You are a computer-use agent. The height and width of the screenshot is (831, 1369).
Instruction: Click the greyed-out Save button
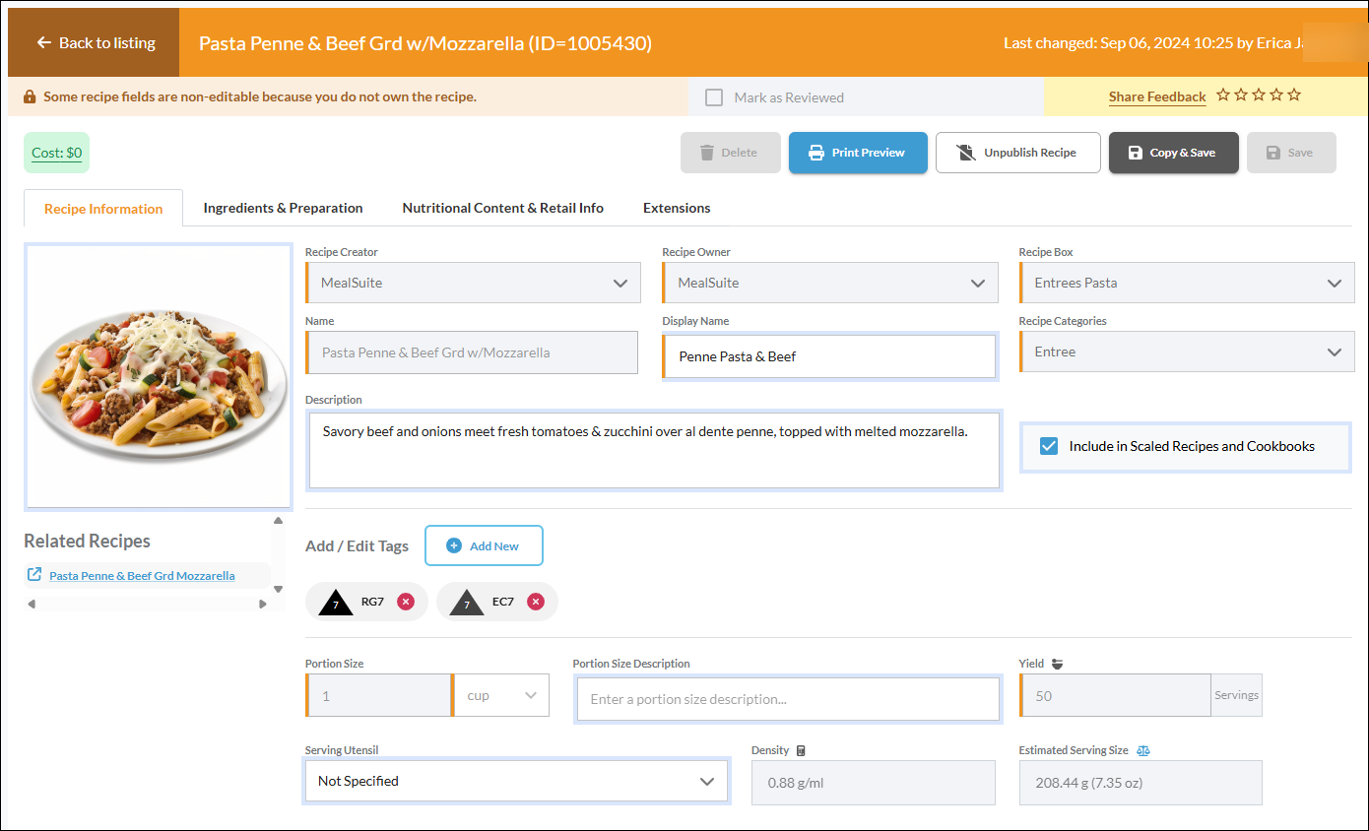click(x=1291, y=153)
